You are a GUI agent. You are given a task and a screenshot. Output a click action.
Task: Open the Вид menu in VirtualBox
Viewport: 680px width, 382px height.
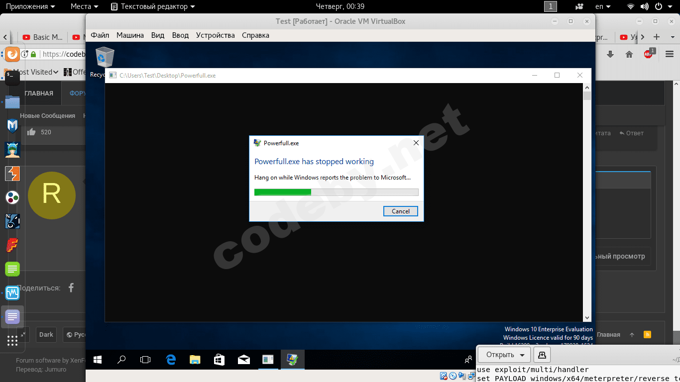pos(158,35)
